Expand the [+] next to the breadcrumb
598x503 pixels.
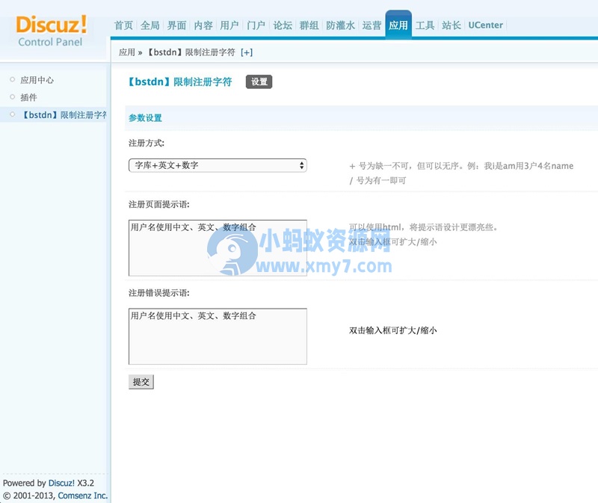pyautogui.click(x=247, y=52)
